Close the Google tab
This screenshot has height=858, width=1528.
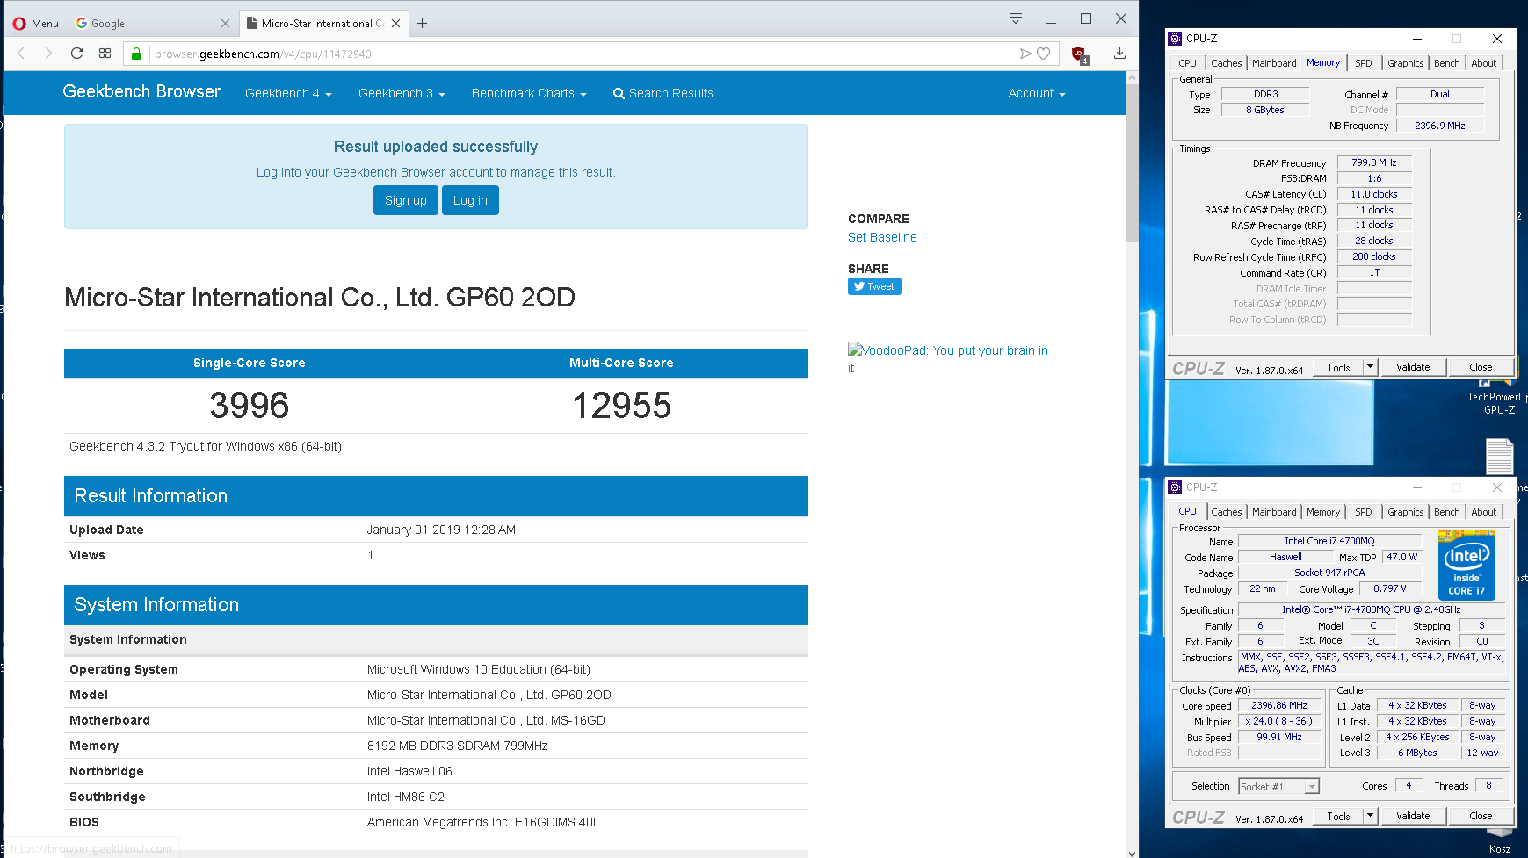click(x=225, y=23)
